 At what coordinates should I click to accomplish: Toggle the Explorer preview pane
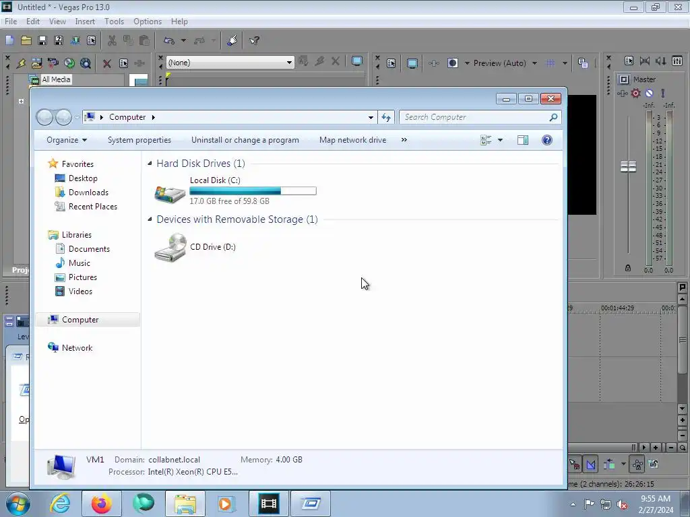523,140
